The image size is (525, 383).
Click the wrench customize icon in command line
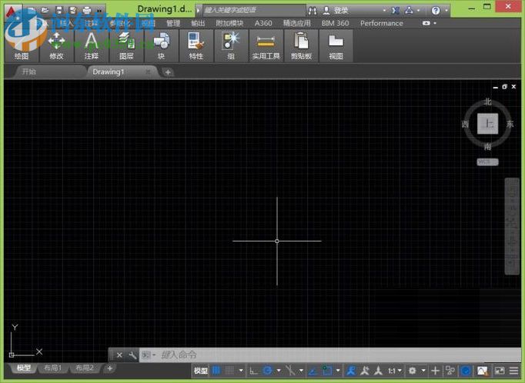point(132,355)
